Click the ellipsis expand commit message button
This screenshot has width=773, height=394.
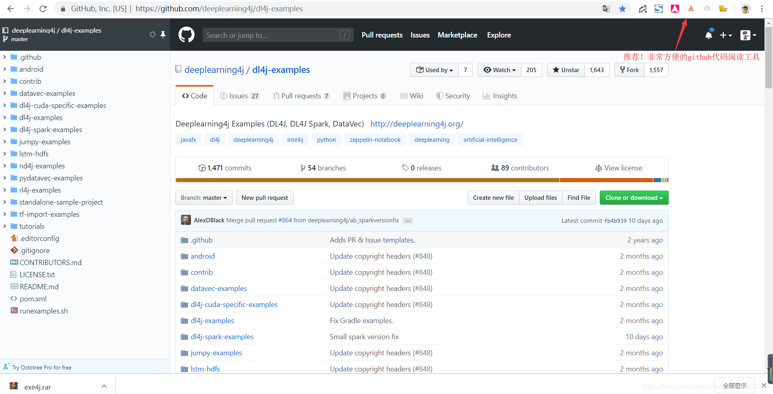(x=408, y=221)
